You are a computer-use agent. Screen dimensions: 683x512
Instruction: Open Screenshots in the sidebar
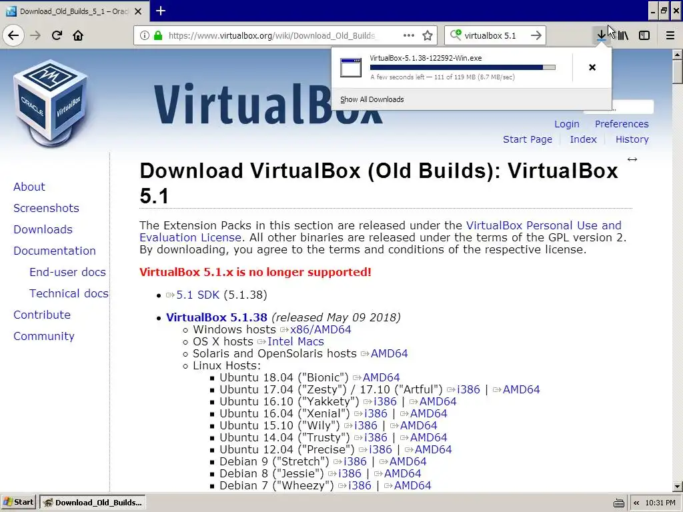click(46, 208)
